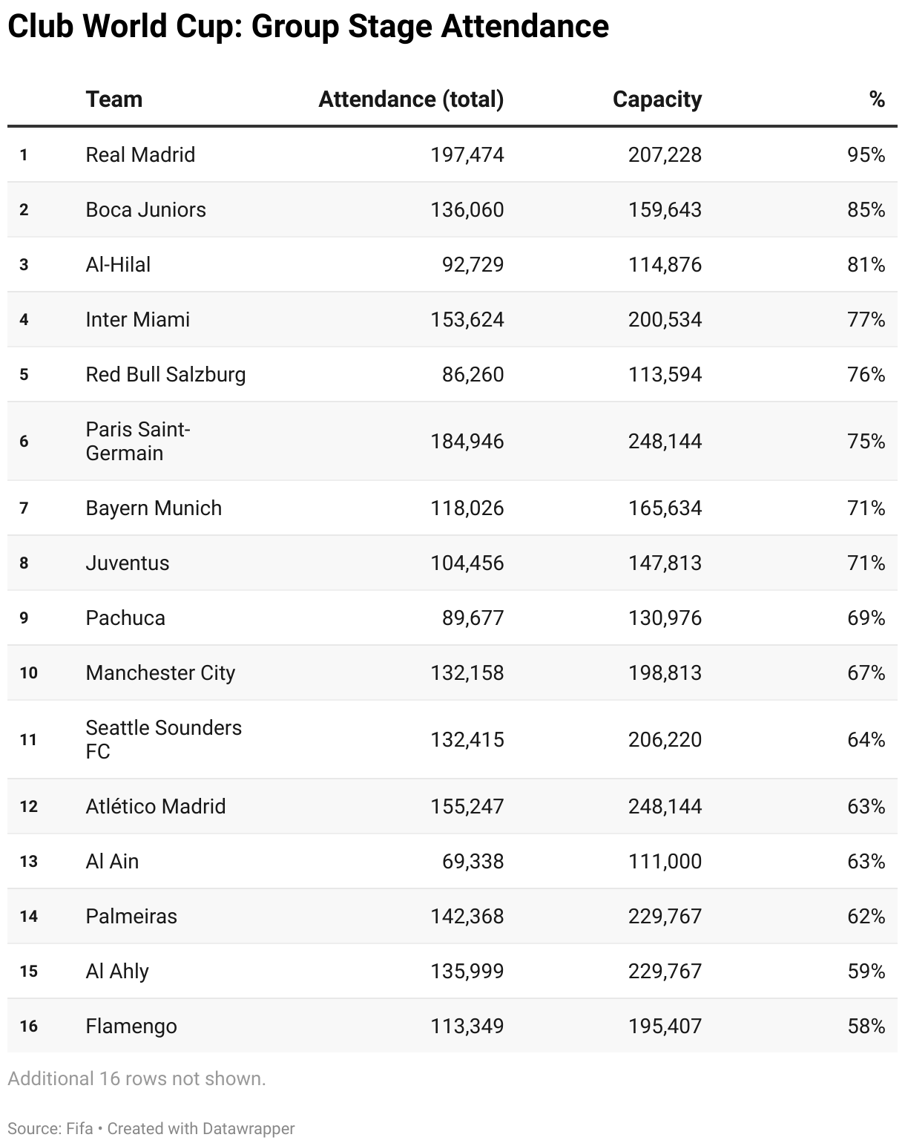This screenshot has height=1146, width=905.
Task: Click Al Ain's capacity value 111,000
Action: 665,862
